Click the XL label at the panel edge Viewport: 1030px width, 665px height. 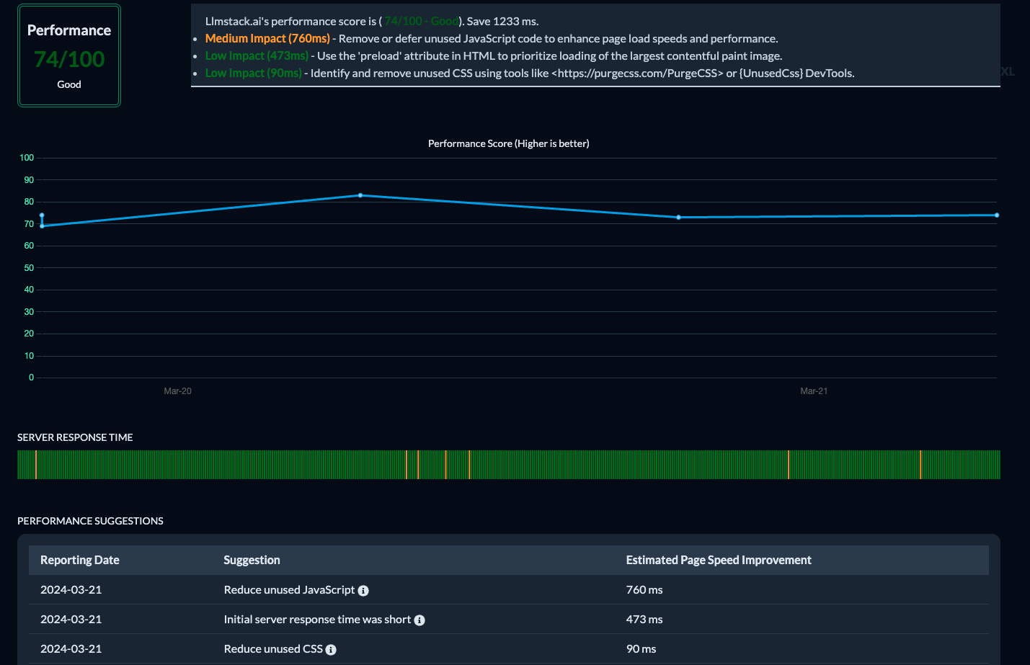pos(1008,71)
